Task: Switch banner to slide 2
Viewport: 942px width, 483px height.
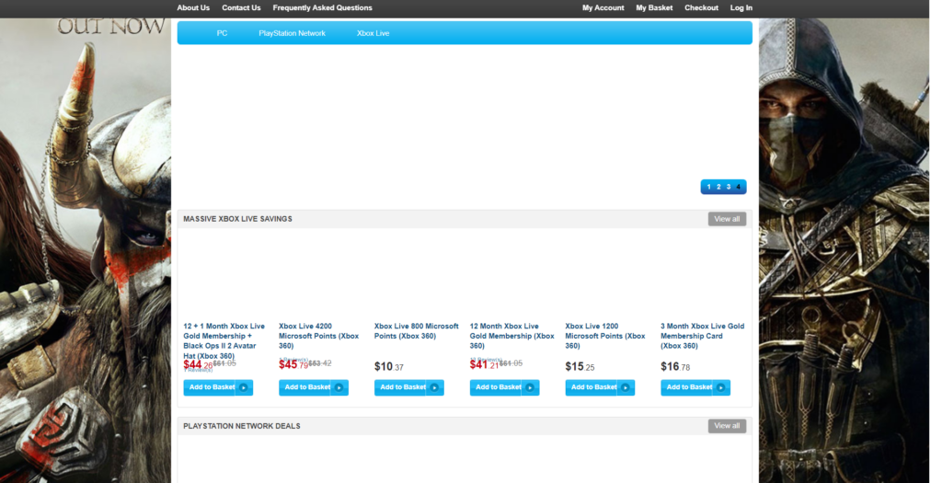Action: point(718,187)
